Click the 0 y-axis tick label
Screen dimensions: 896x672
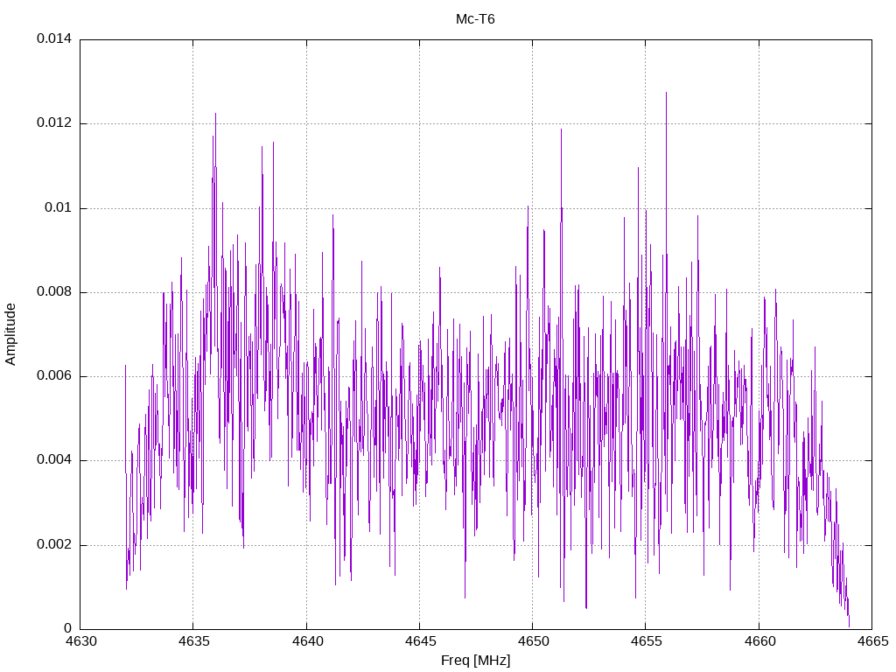coord(68,628)
